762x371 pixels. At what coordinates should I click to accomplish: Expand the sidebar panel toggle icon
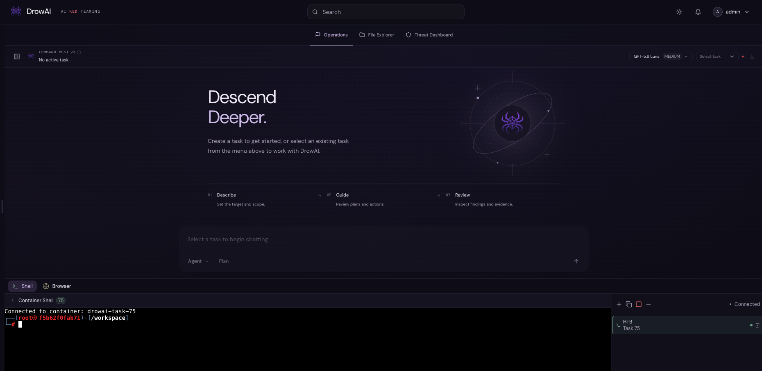tap(17, 57)
